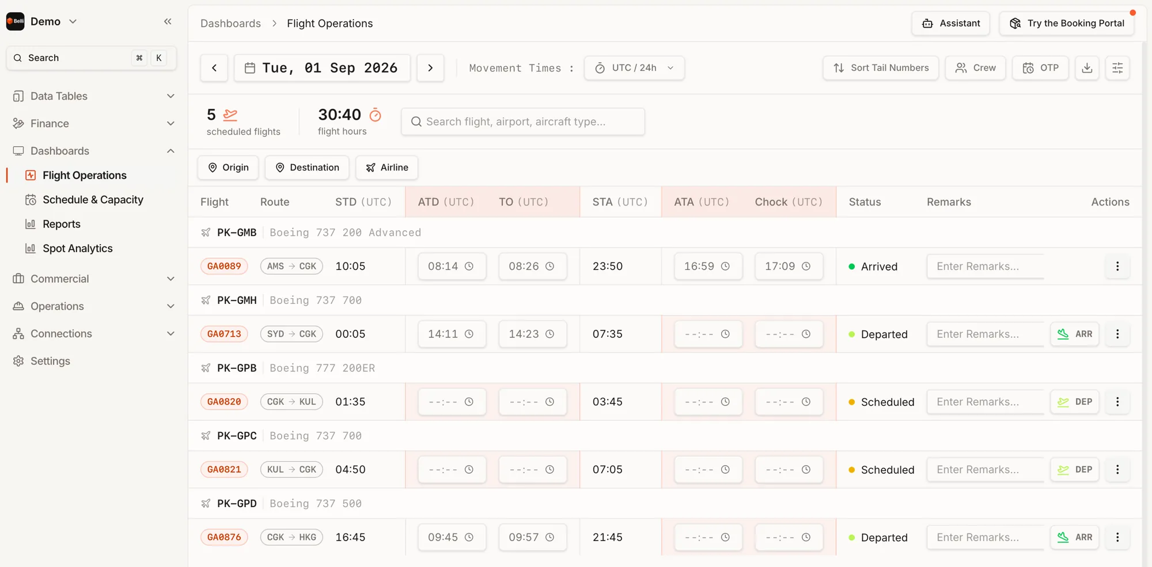Open the OTP view

[1040, 68]
